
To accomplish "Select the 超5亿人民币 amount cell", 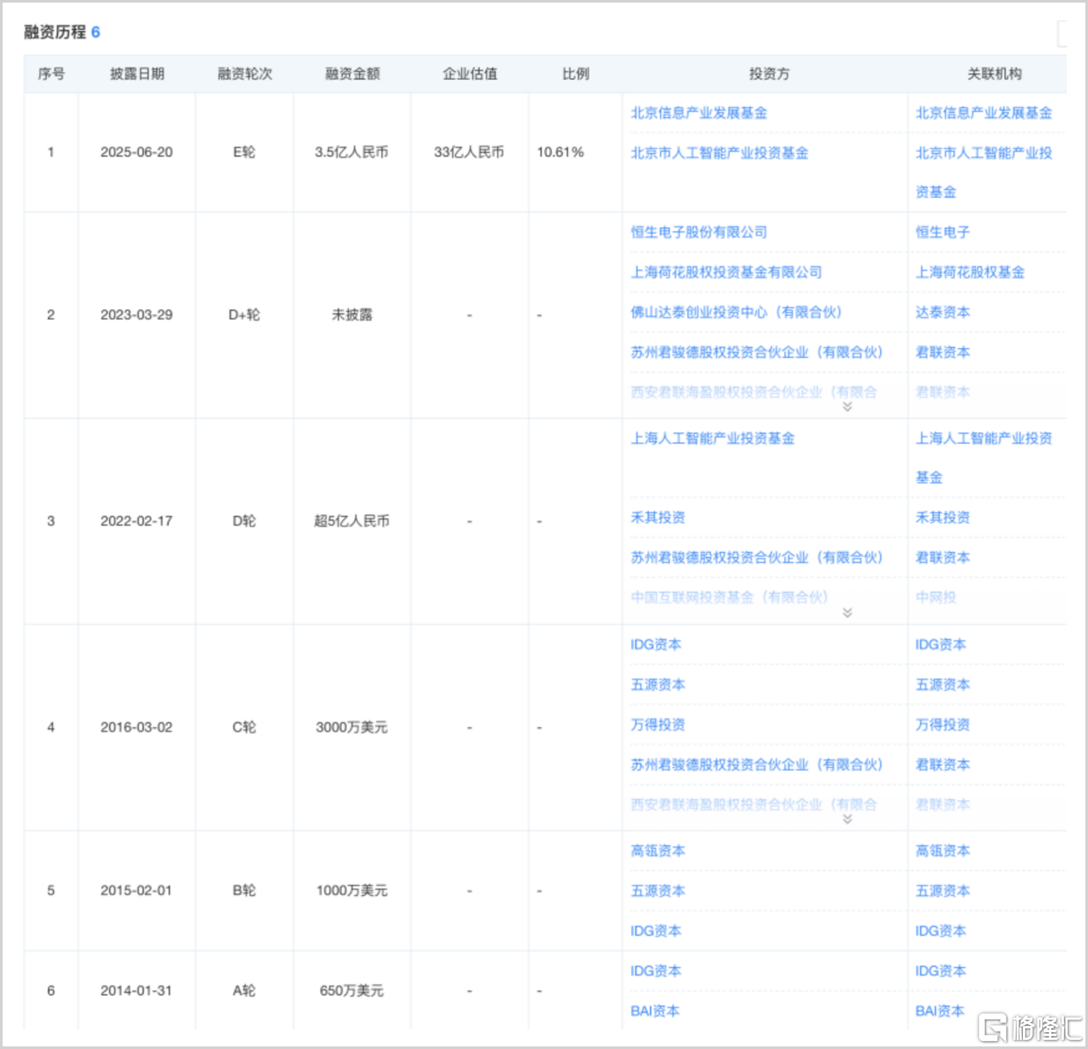I will 352,521.
